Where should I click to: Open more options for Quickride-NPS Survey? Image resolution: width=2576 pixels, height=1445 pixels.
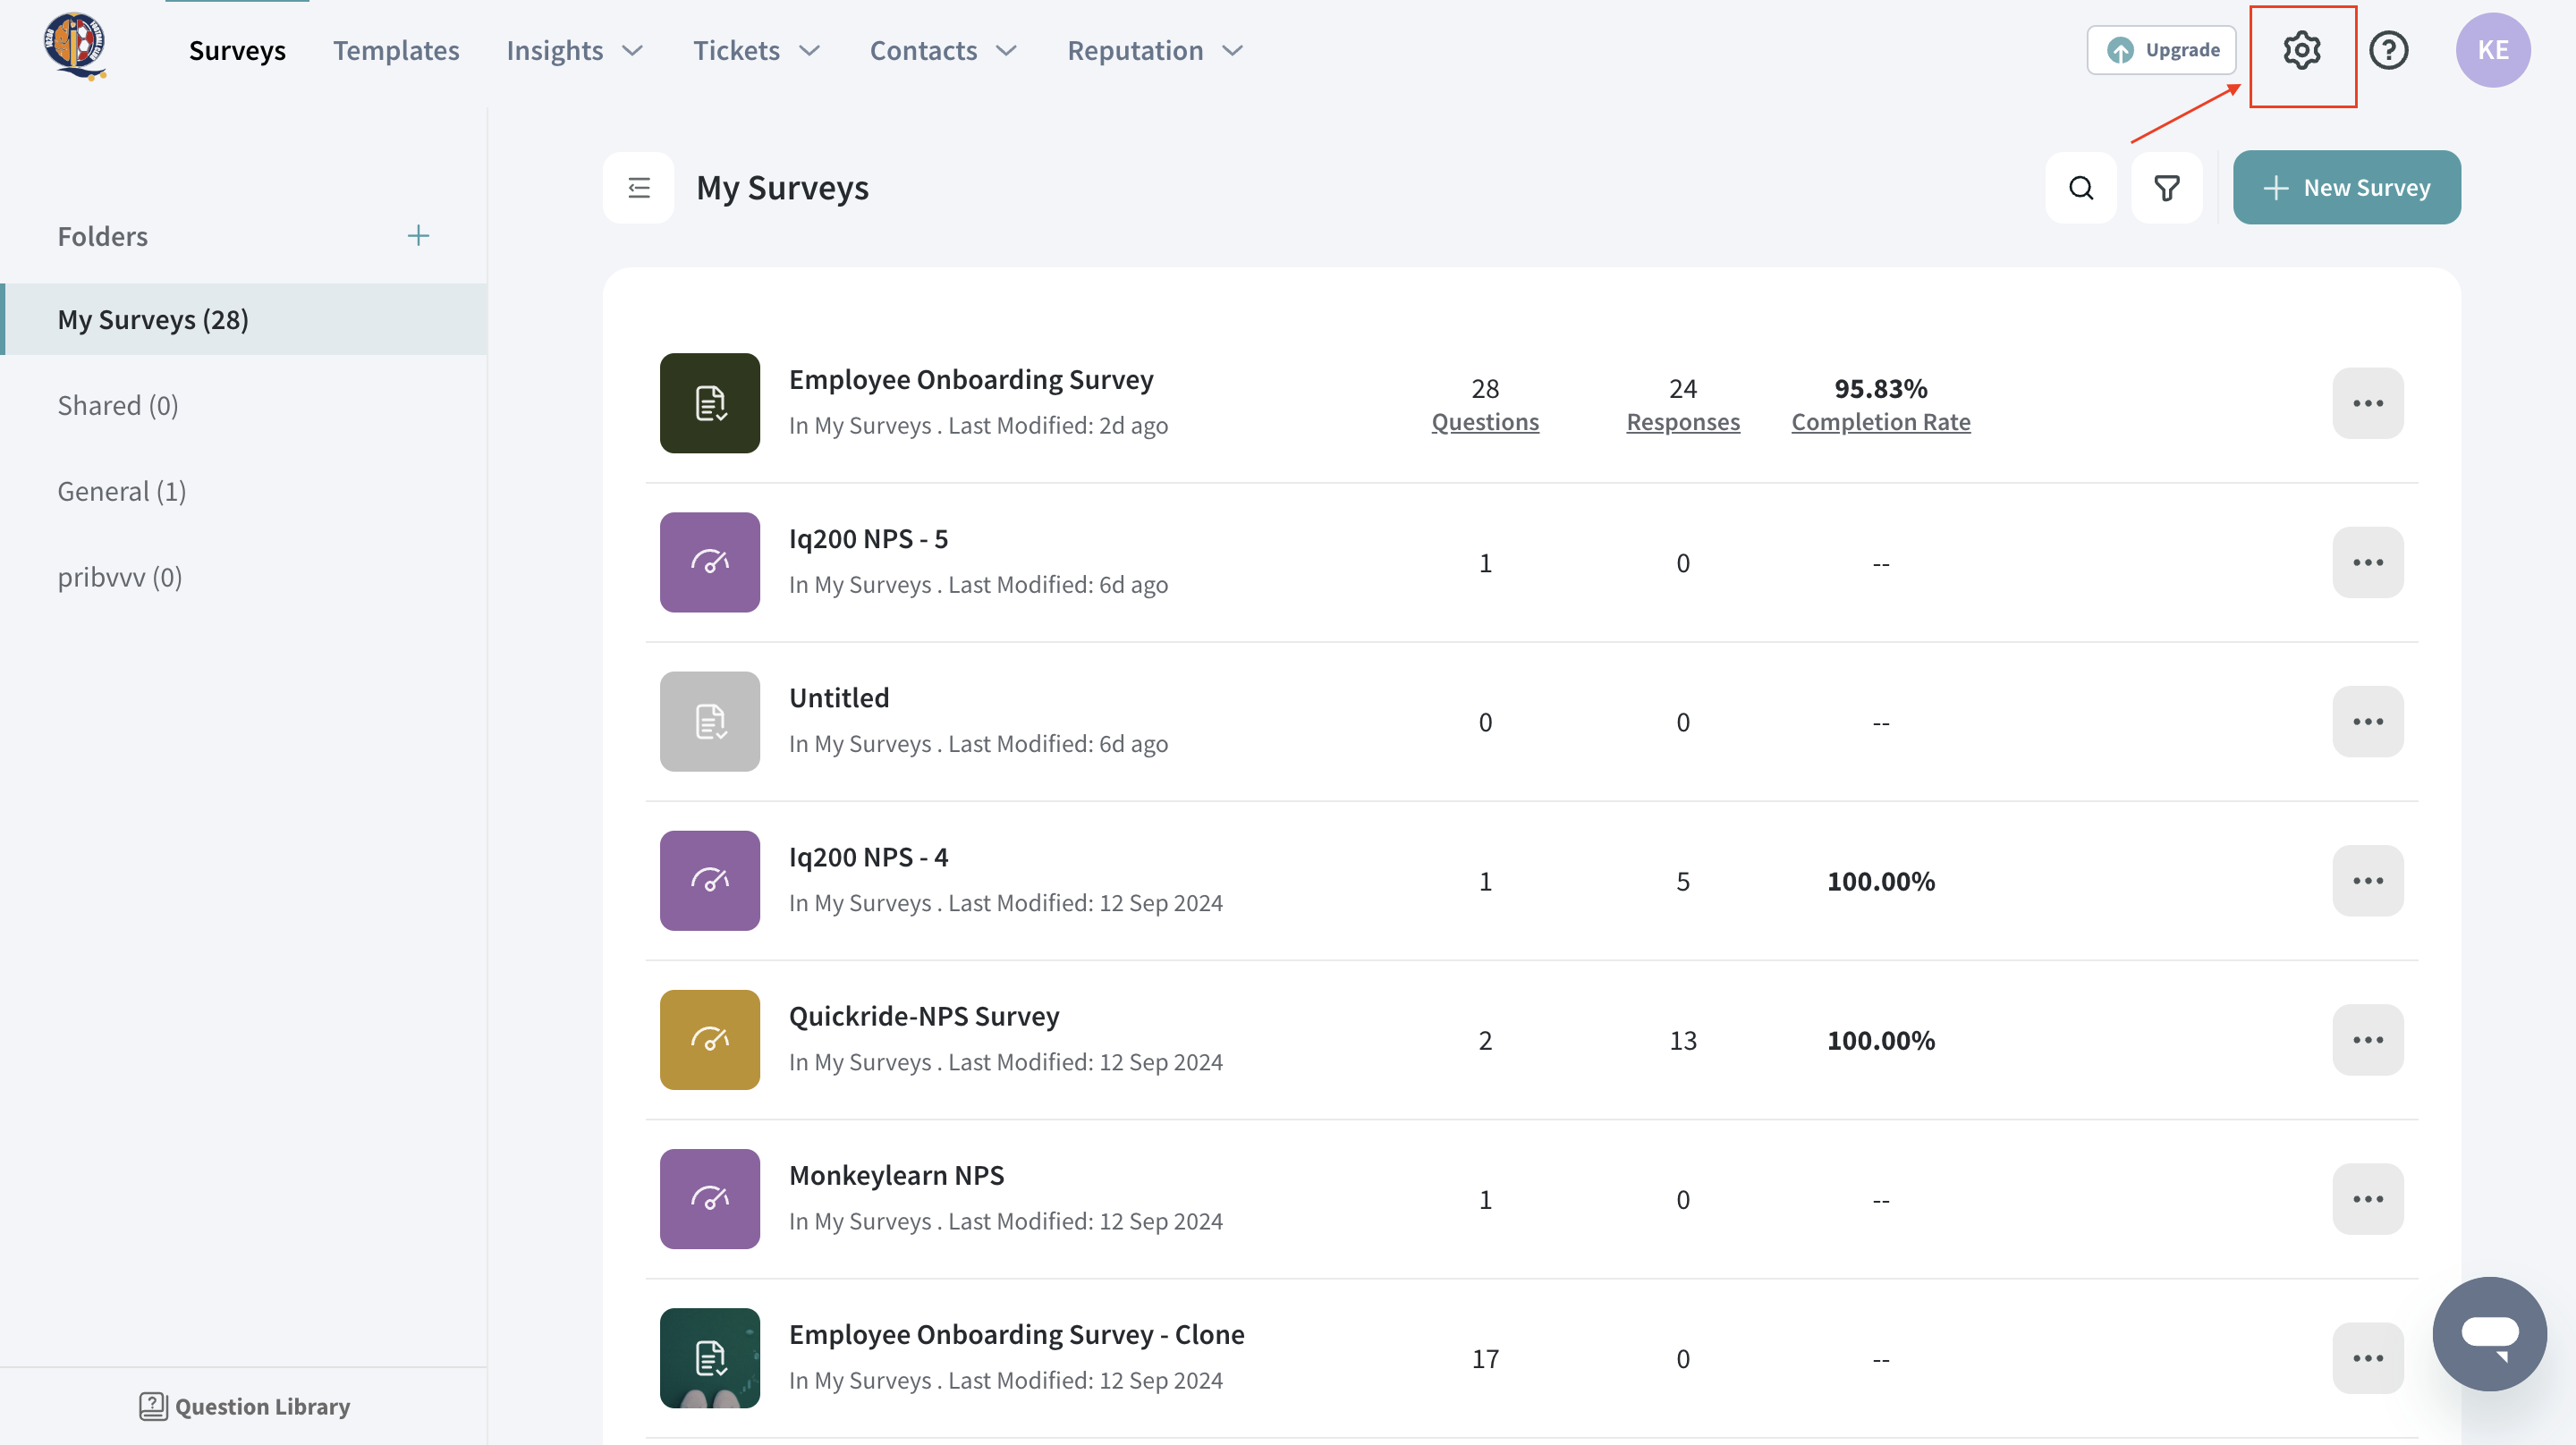2367,1040
